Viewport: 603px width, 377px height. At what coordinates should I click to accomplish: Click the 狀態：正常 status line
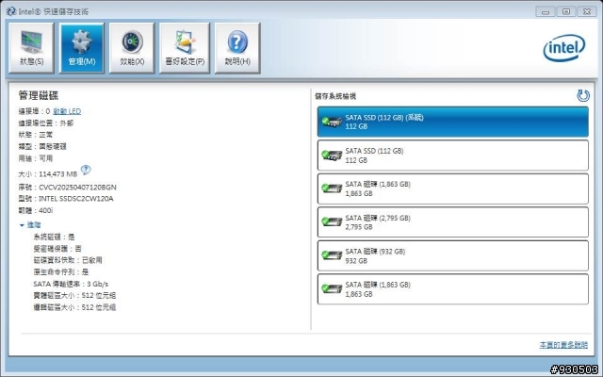tap(36, 135)
